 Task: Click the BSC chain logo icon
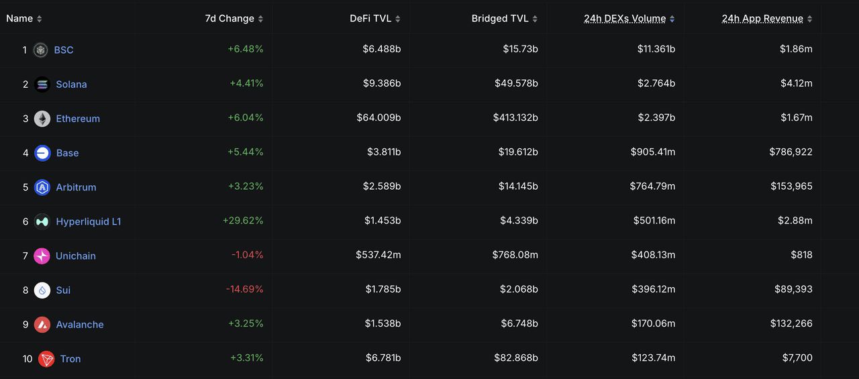pyautogui.click(x=41, y=50)
